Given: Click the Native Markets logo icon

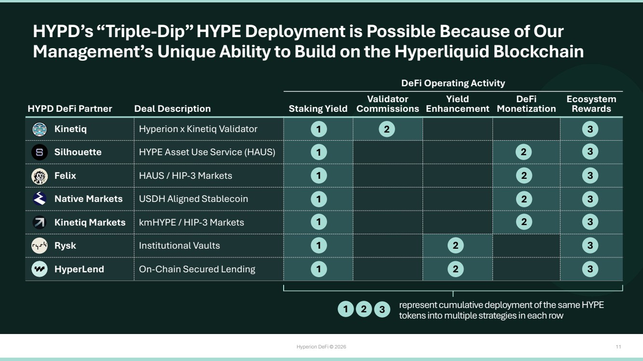Looking at the screenshot, I should [40, 199].
